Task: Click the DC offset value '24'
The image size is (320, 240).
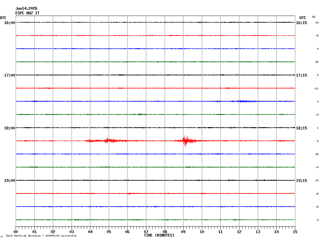Action: click(317, 154)
